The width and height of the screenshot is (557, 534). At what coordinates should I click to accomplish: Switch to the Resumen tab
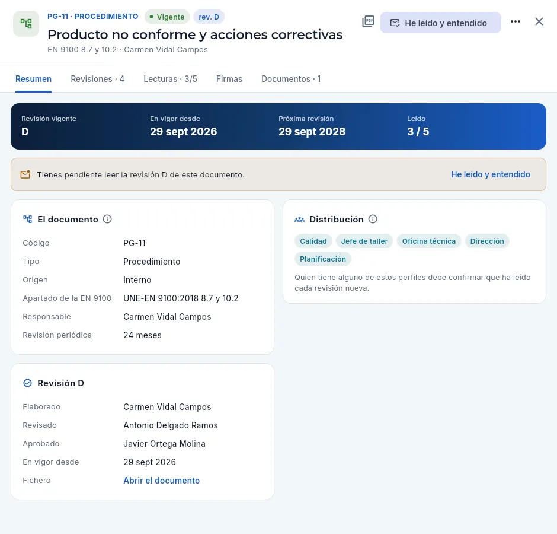[33, 79]
